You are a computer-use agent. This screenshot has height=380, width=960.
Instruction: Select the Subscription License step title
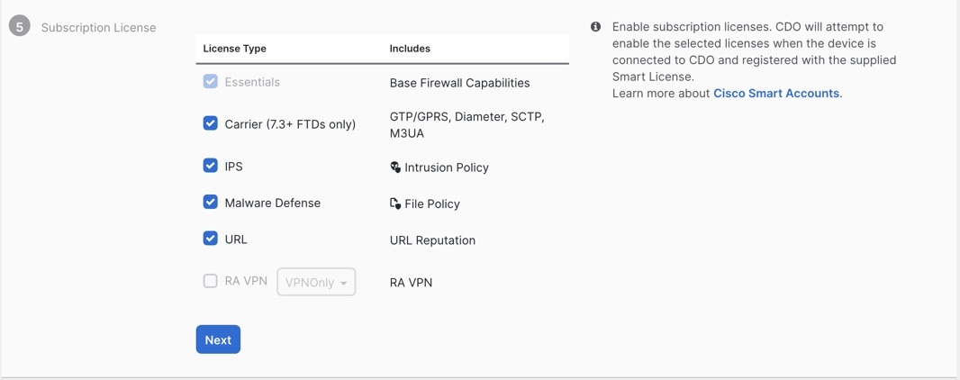[98, 28]
